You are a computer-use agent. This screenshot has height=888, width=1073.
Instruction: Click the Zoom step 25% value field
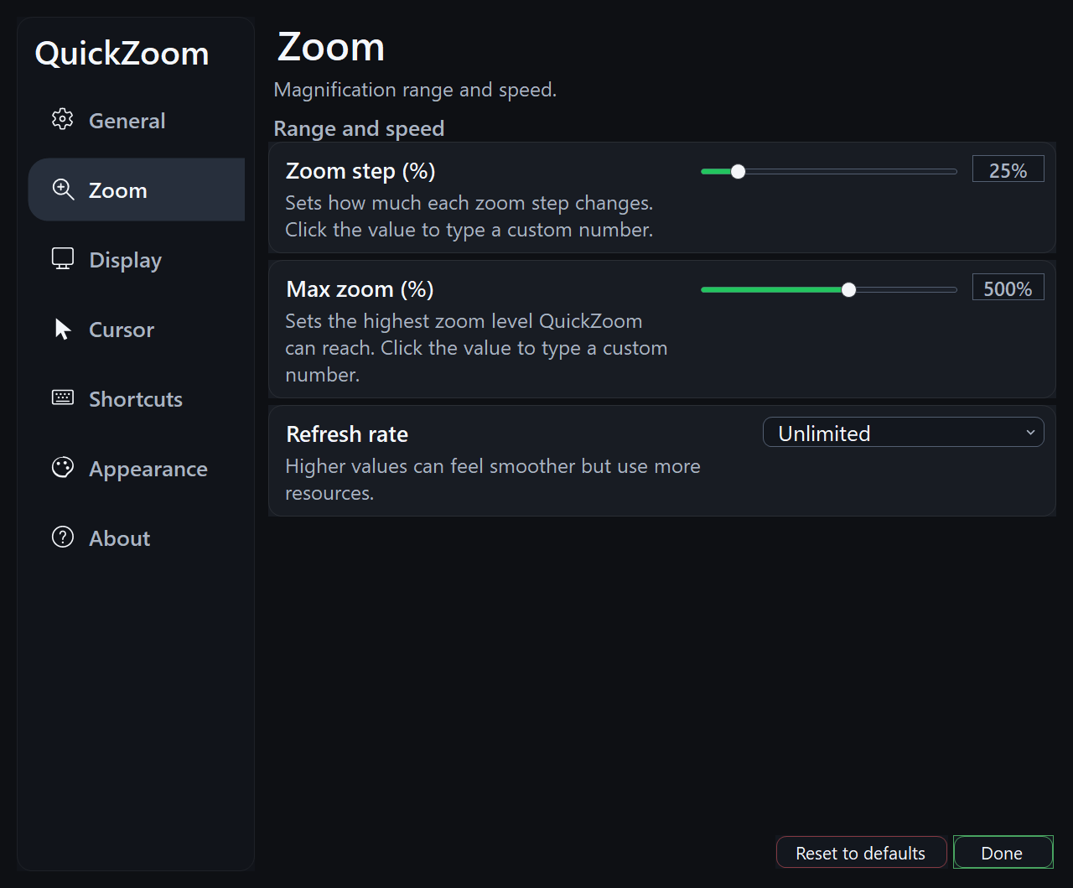pos(1008,169)
